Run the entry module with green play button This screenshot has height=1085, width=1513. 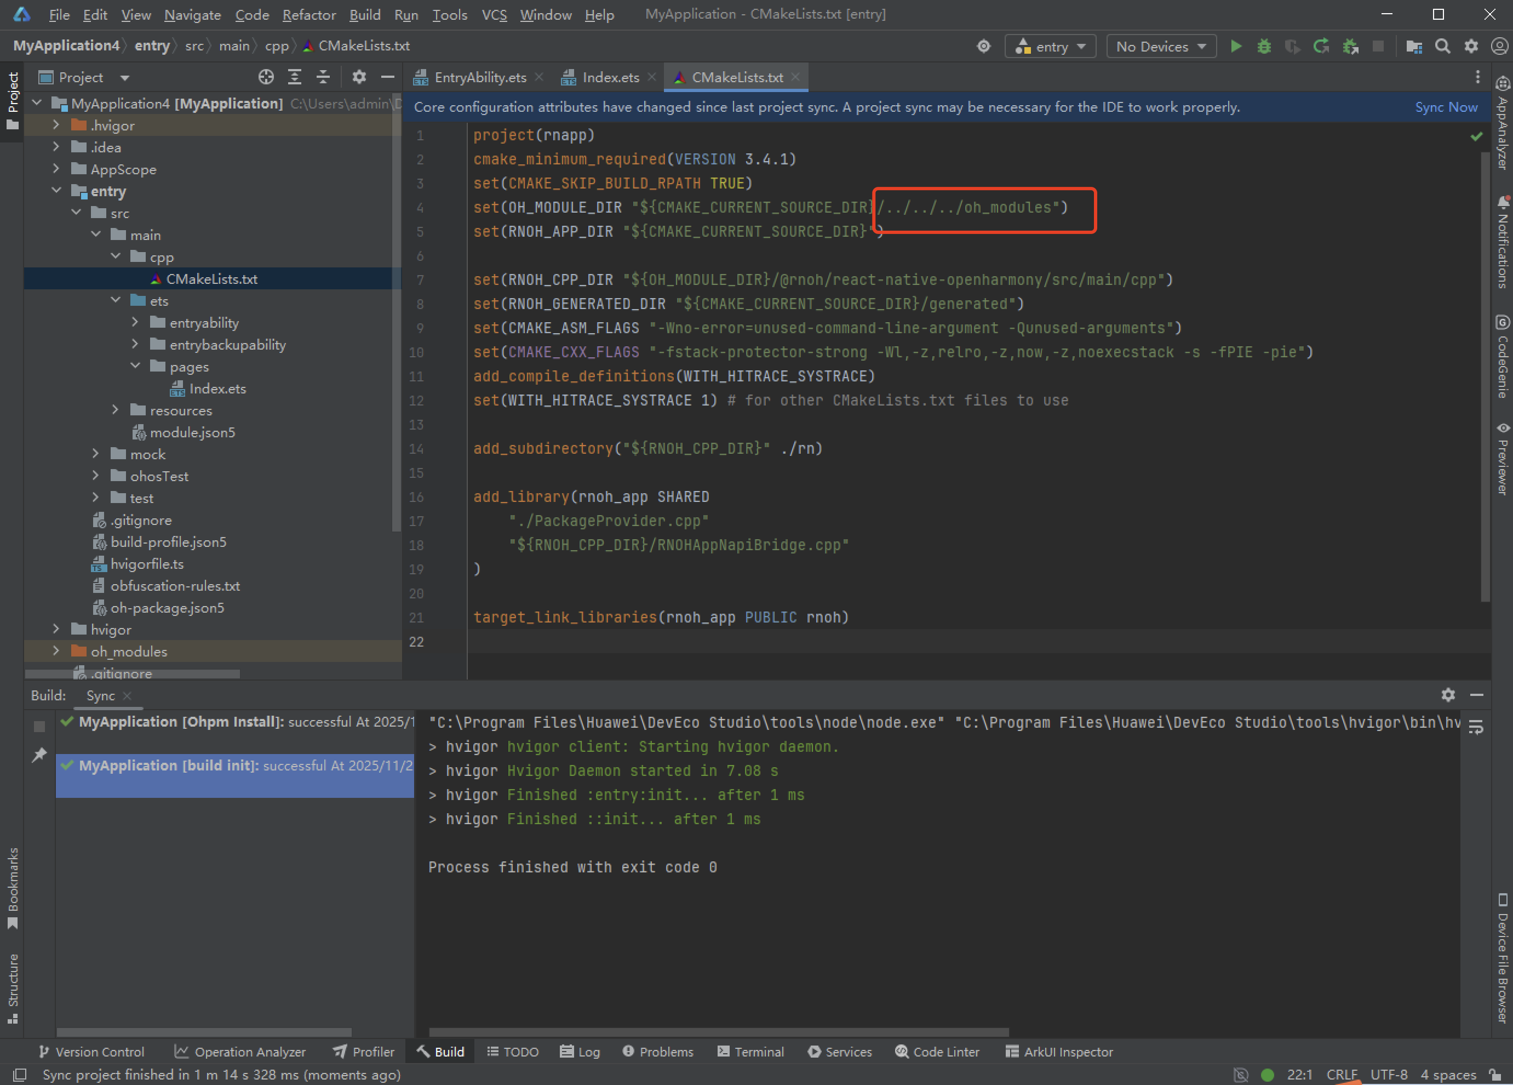[x=1236, y=46]
